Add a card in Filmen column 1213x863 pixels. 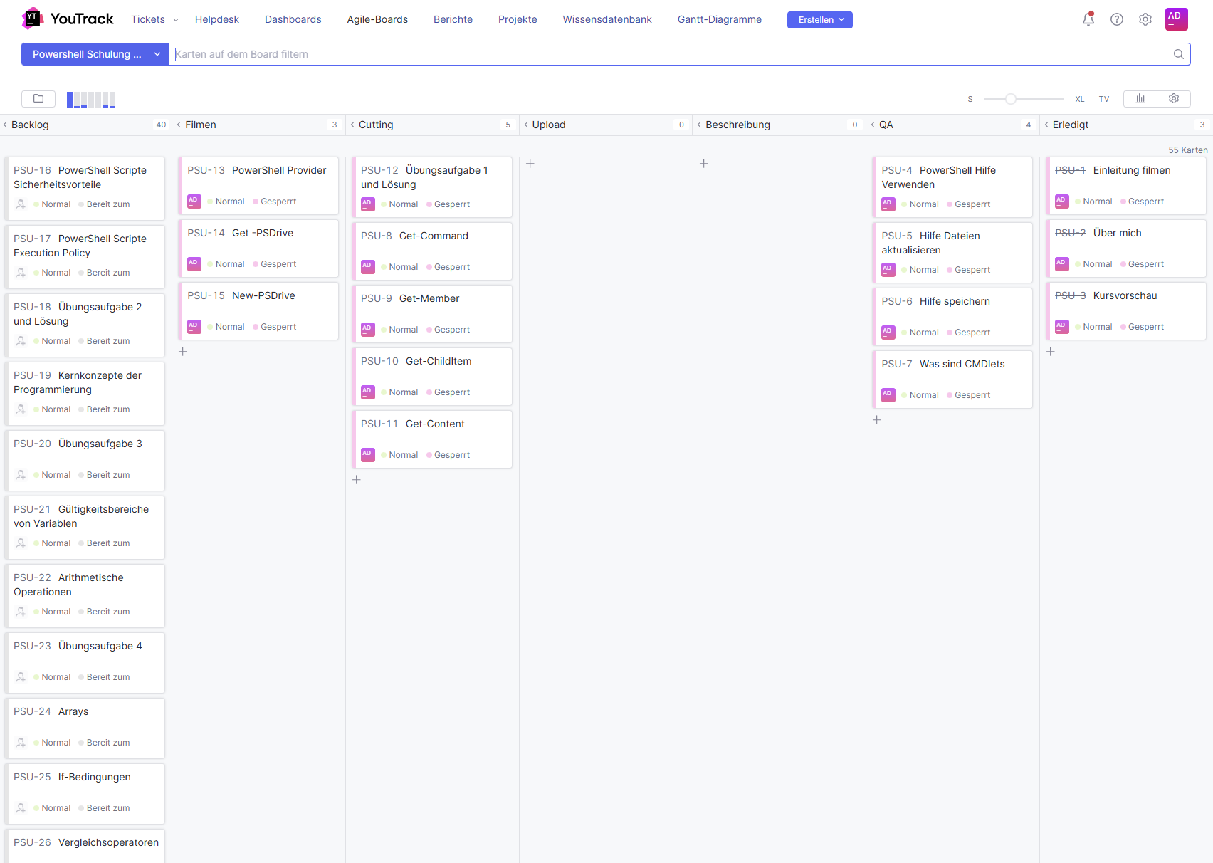[183, 352]
